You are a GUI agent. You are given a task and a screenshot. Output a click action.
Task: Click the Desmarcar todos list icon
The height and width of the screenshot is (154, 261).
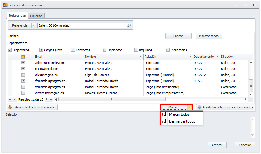164,121
